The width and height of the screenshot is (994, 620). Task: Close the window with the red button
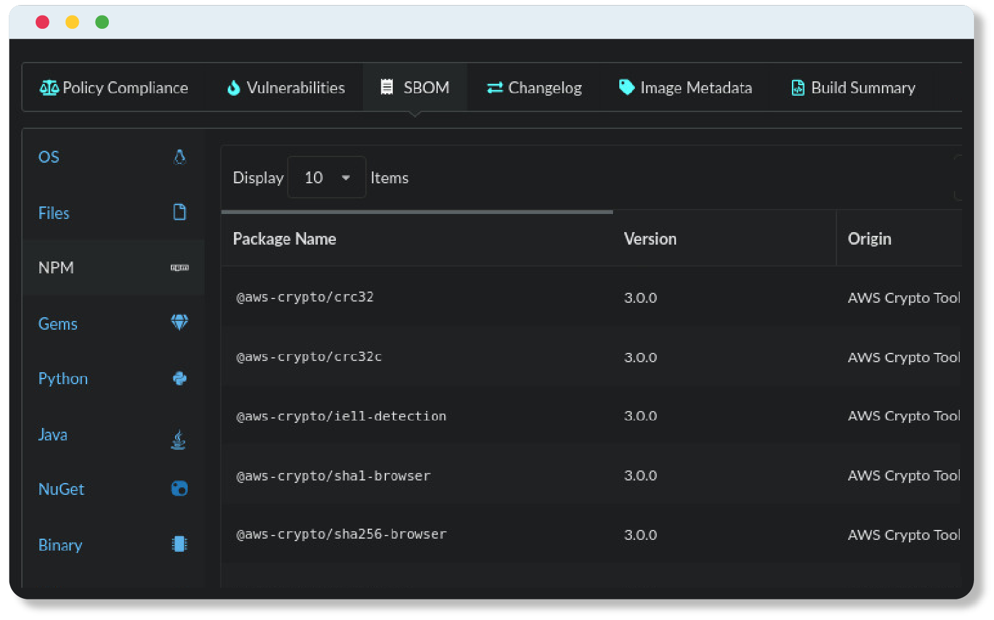(43, 23)
